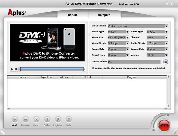Click the Output Folder path field
This screenshot has height=136, width=178.
click(x=134, y=62)
